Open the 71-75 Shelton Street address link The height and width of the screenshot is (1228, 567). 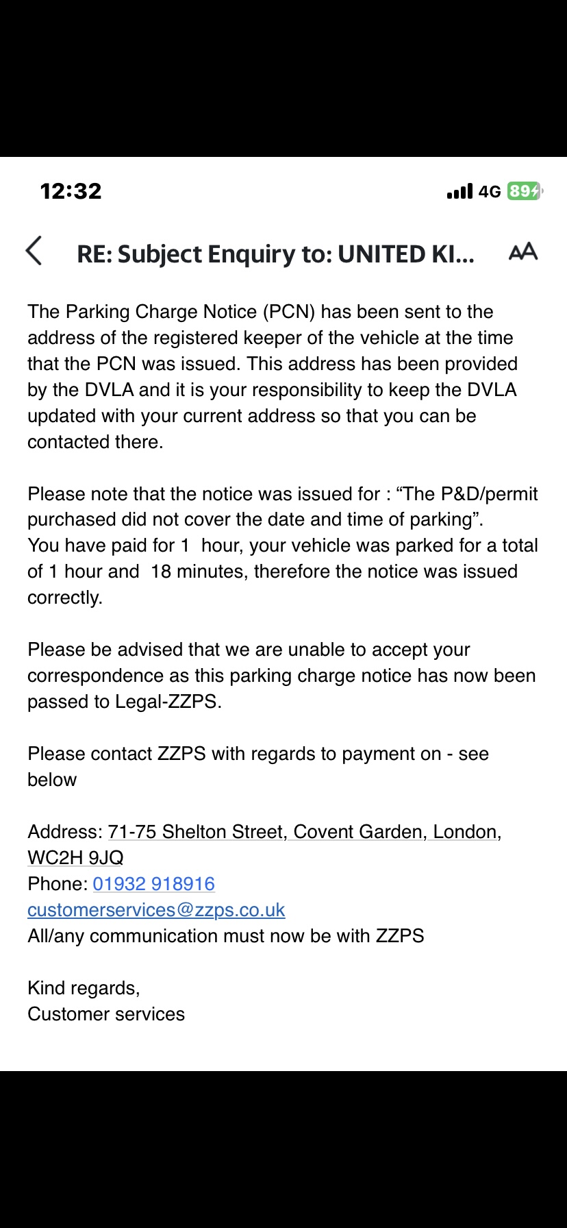[x=304, y=832]
